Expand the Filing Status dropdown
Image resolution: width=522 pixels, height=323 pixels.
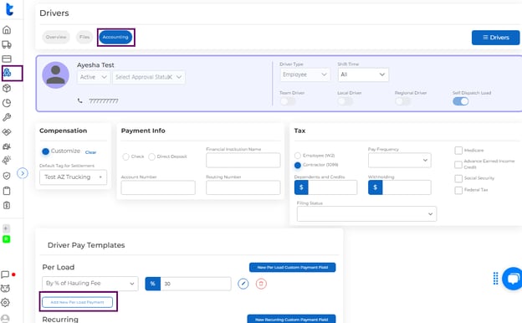click(366, 213)
